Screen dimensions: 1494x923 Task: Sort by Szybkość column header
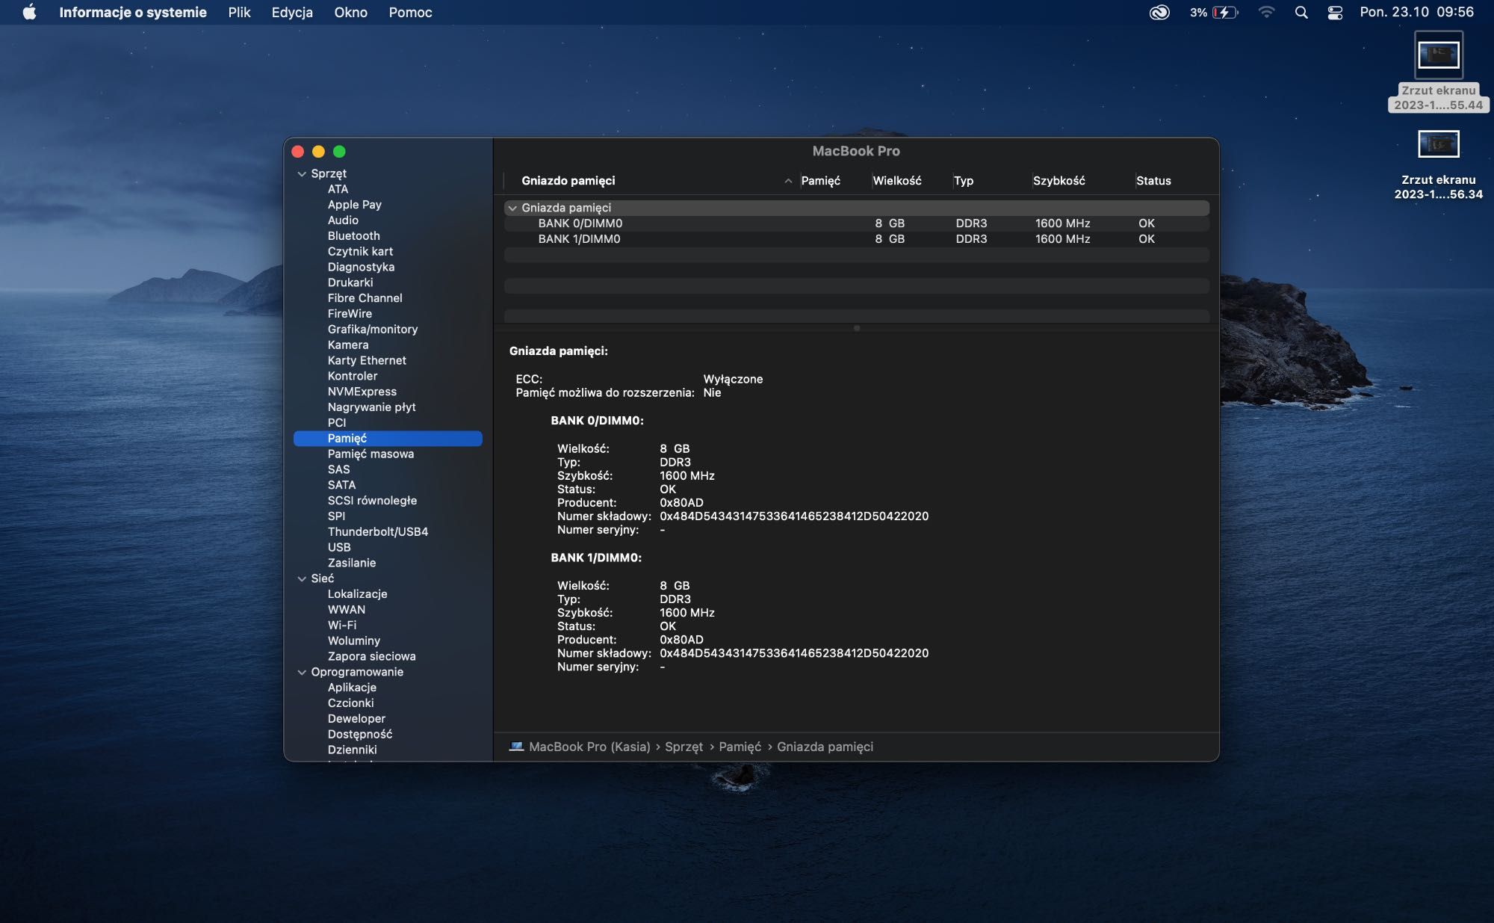(1058, 181)
